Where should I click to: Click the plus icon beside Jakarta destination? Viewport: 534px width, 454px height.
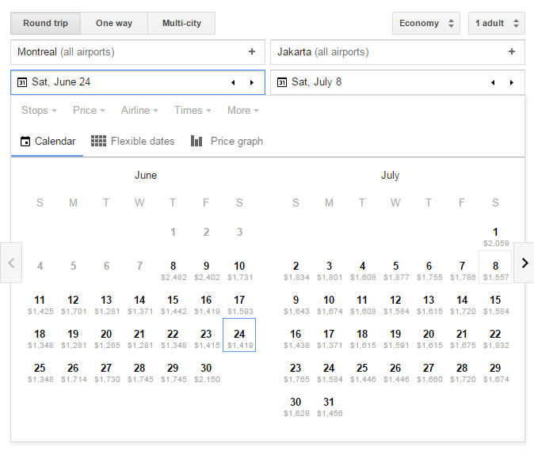(x=512, y=52)
